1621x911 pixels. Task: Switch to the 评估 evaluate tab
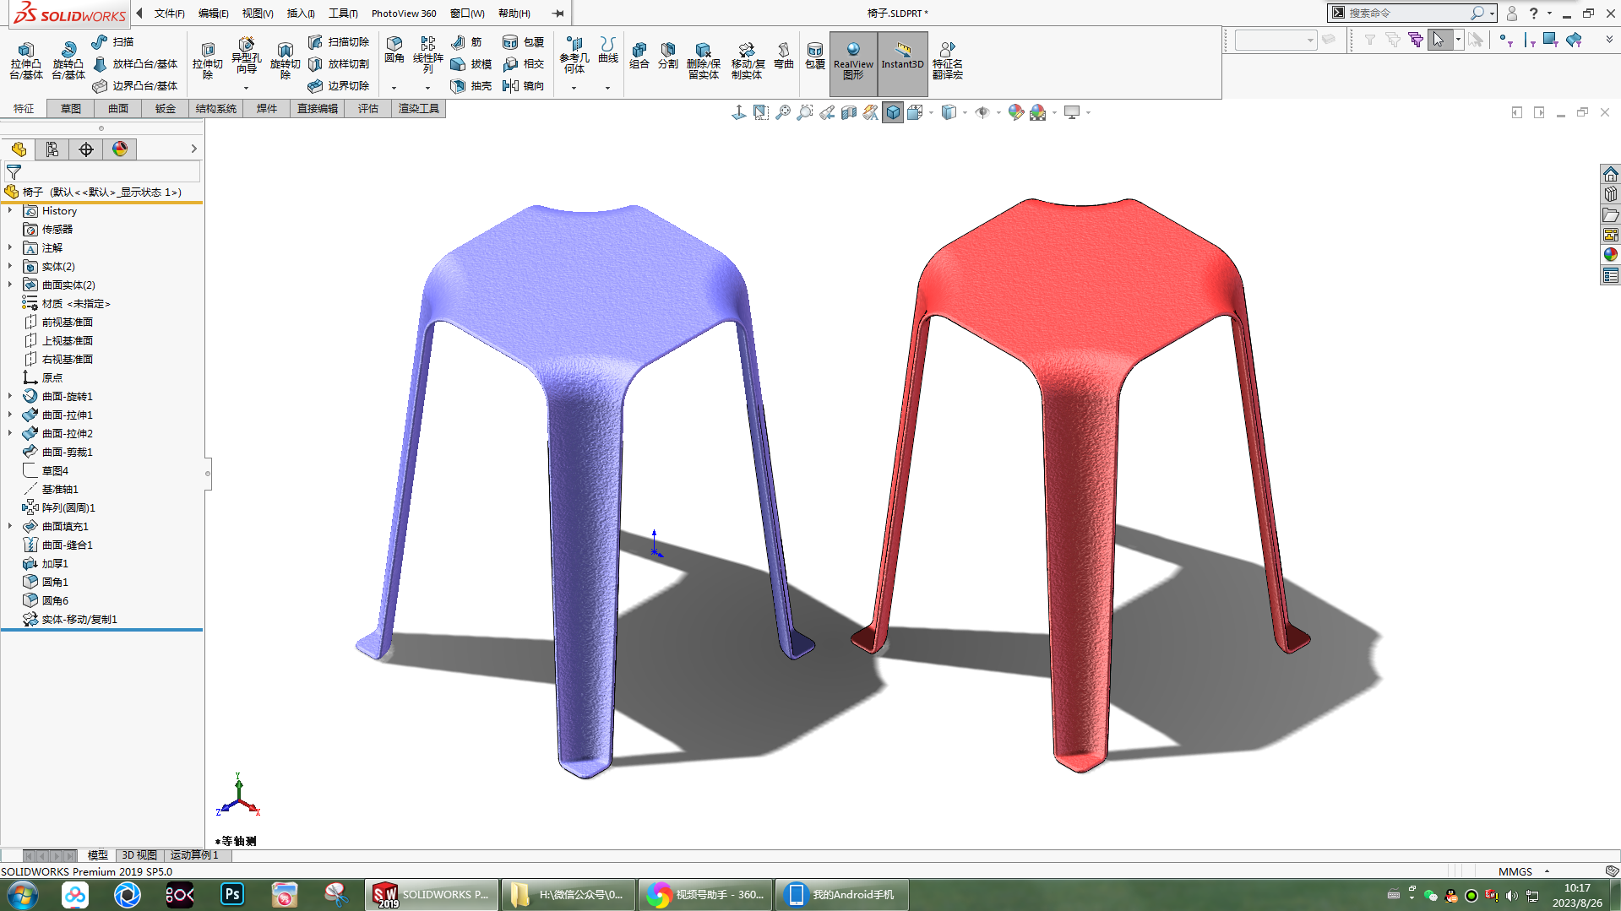(368, 108)
